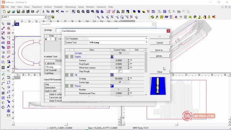Click the snap star icon in snap toolbar

pyautogui.click(x=136, y=17)
